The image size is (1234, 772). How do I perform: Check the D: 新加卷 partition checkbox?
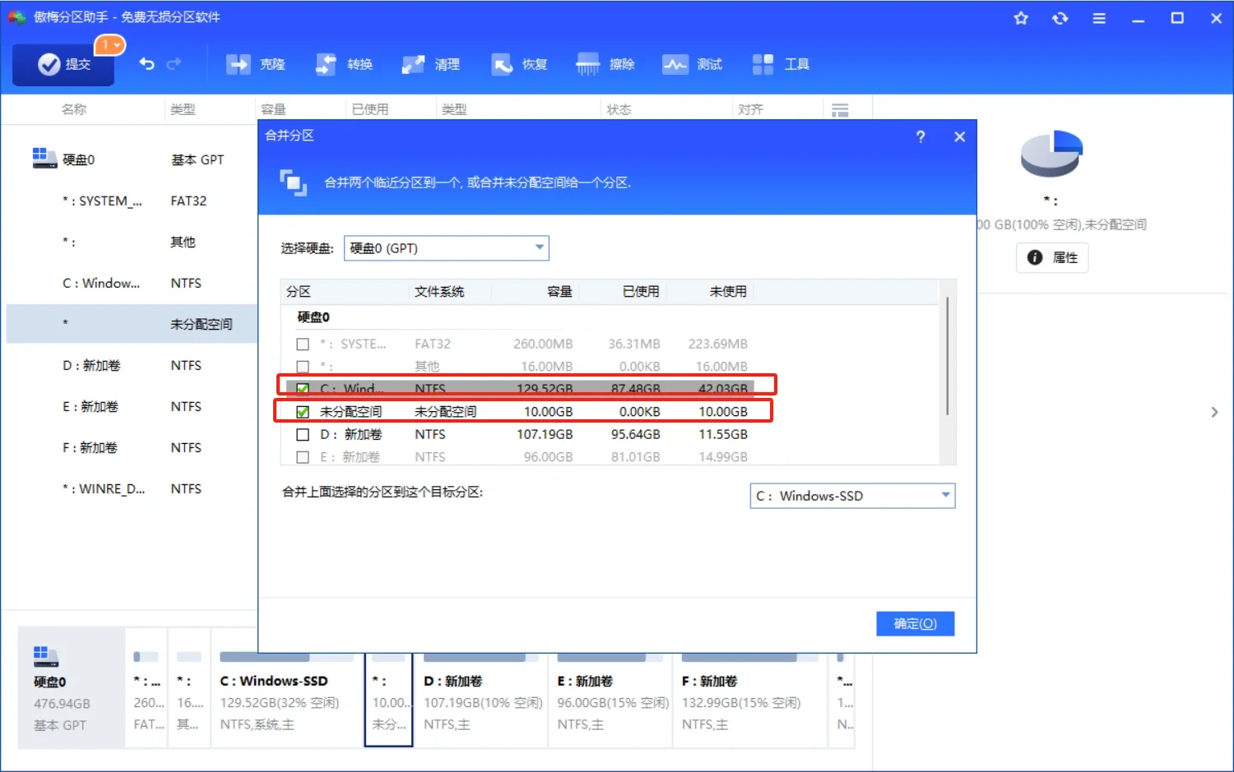pos(303,434)
